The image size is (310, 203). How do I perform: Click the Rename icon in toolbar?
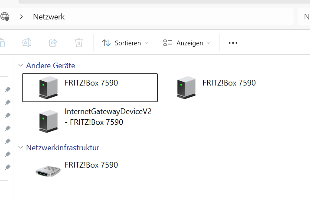tap(27, 43)
